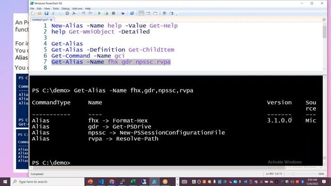Click line 2 help Get-WmiObject text
331x186 pixels.
coord(100,32)
